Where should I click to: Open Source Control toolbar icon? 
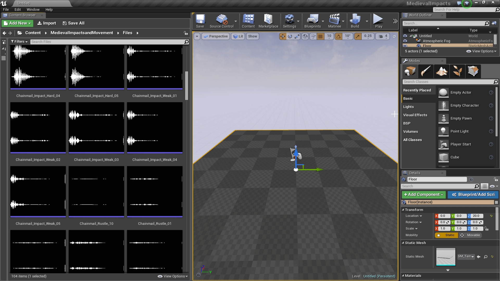[222, 21]
